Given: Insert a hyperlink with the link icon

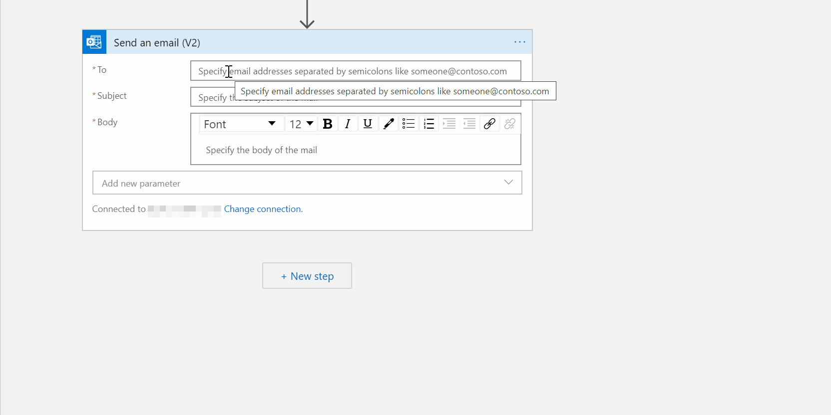Looking at the screenshot, I should tap(489, 124).
